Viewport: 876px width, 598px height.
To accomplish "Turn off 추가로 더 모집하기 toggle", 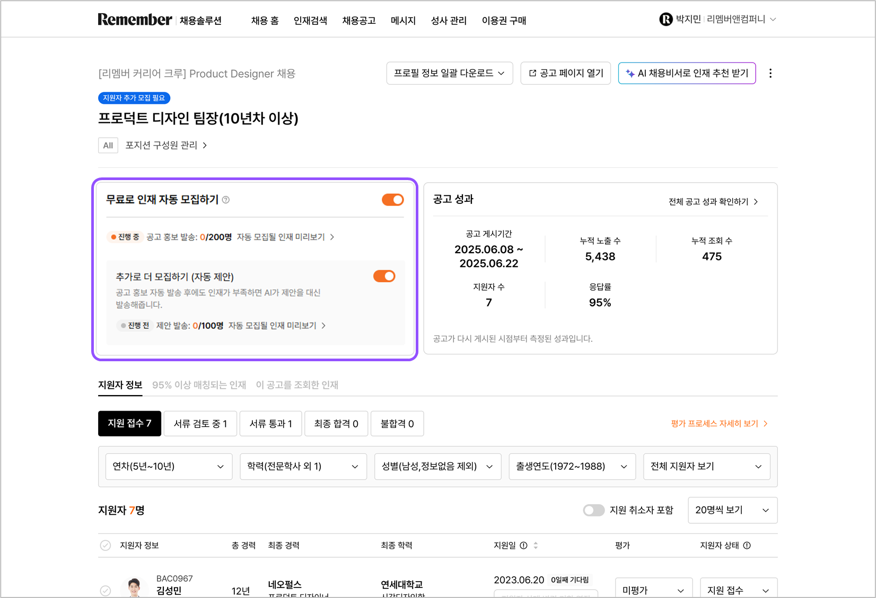I will coord(384,276).
